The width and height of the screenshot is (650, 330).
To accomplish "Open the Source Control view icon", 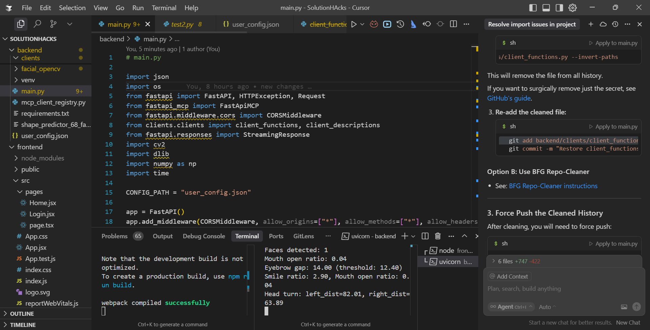I will [53, 24].
